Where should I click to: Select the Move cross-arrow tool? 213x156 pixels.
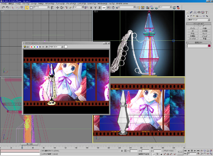pyautogui.click(x=58, y=8)
